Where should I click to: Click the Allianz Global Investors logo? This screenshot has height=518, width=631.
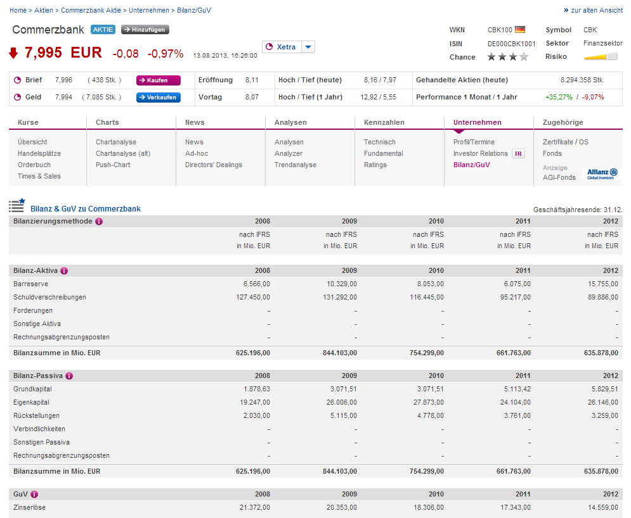[601, 174]
